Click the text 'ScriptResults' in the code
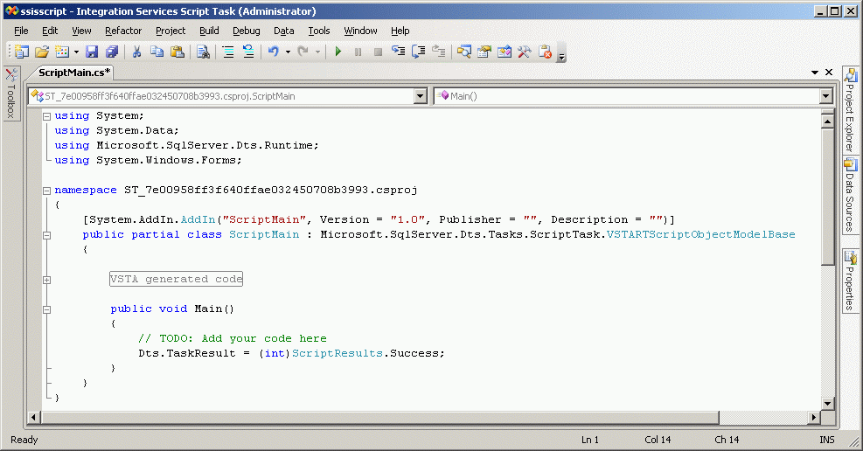Viewport: 863px width, 451px height. click(337, 353)
